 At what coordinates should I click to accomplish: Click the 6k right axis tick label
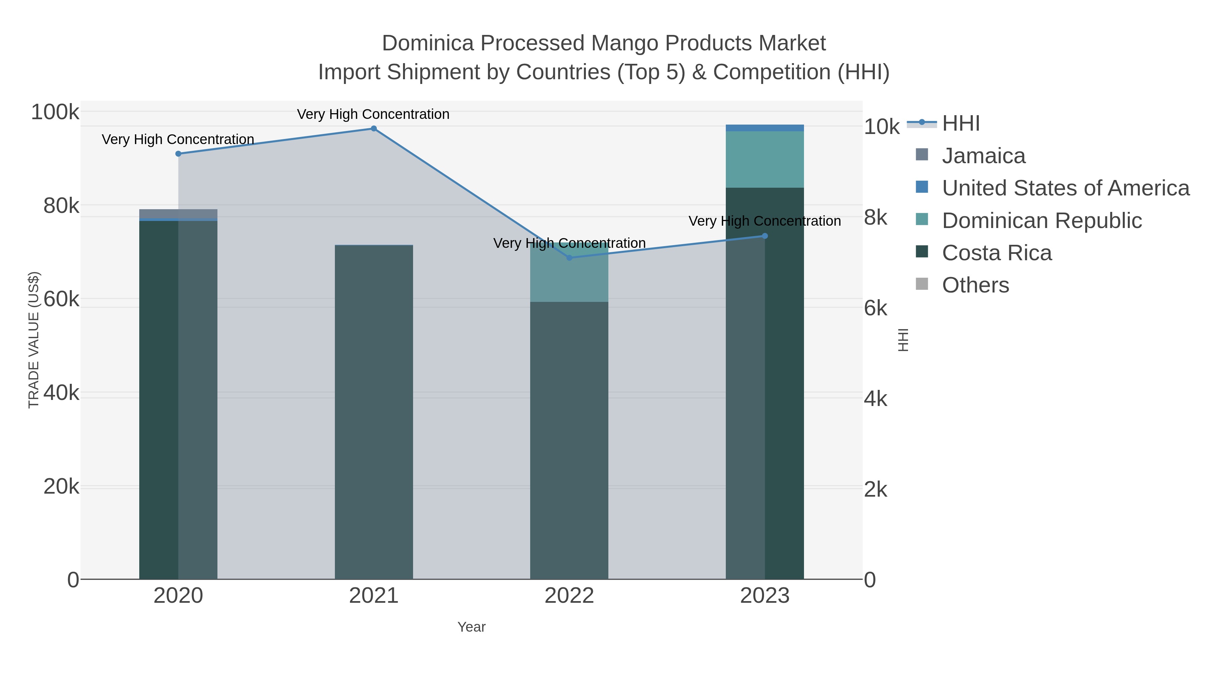tap(876, 308)
